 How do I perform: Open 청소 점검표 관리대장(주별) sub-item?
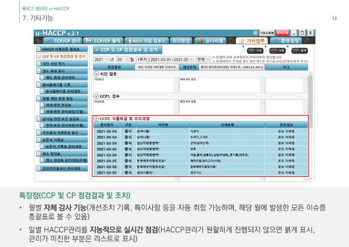click(x=64, y=160)
